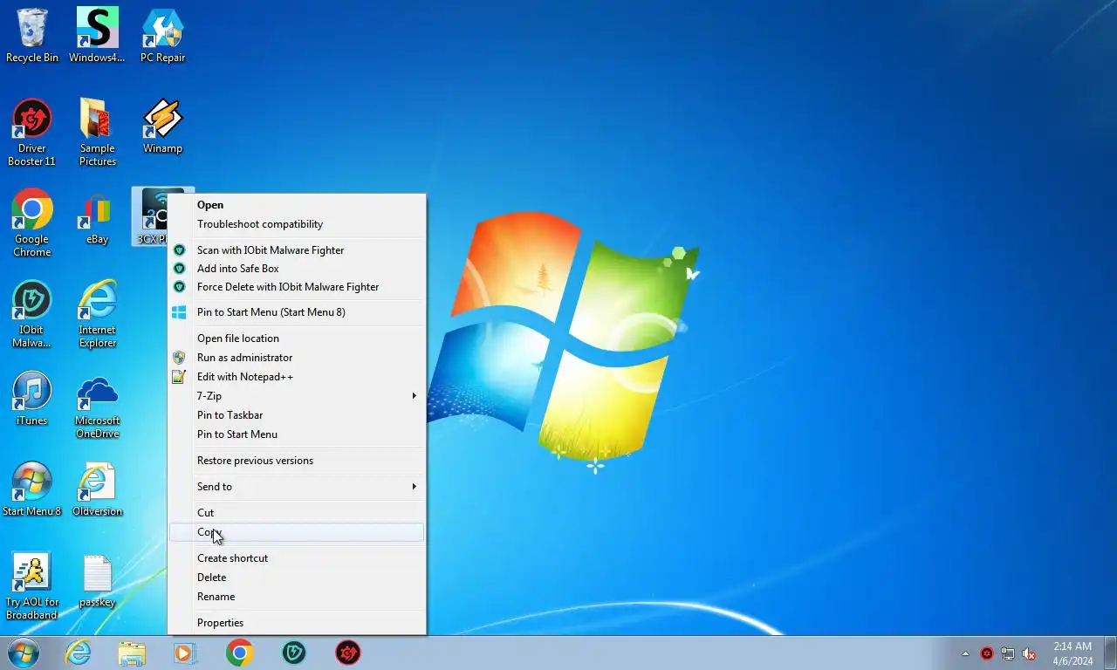Open Windows Media Player from taskbar
This screenshot has width=1117, height=670.
pyautogui.click(x=184, y=653)
